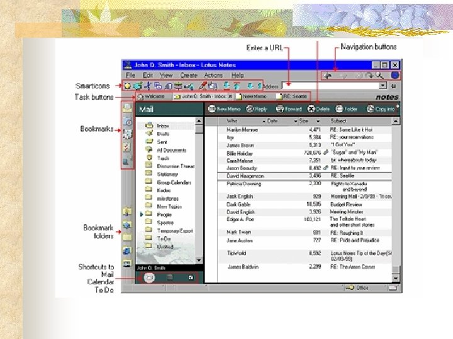Image resolution: width=453 pixels, height=339 pixels.
Task: Select the Billie Holiday message row
Action: tap(305, 153)
